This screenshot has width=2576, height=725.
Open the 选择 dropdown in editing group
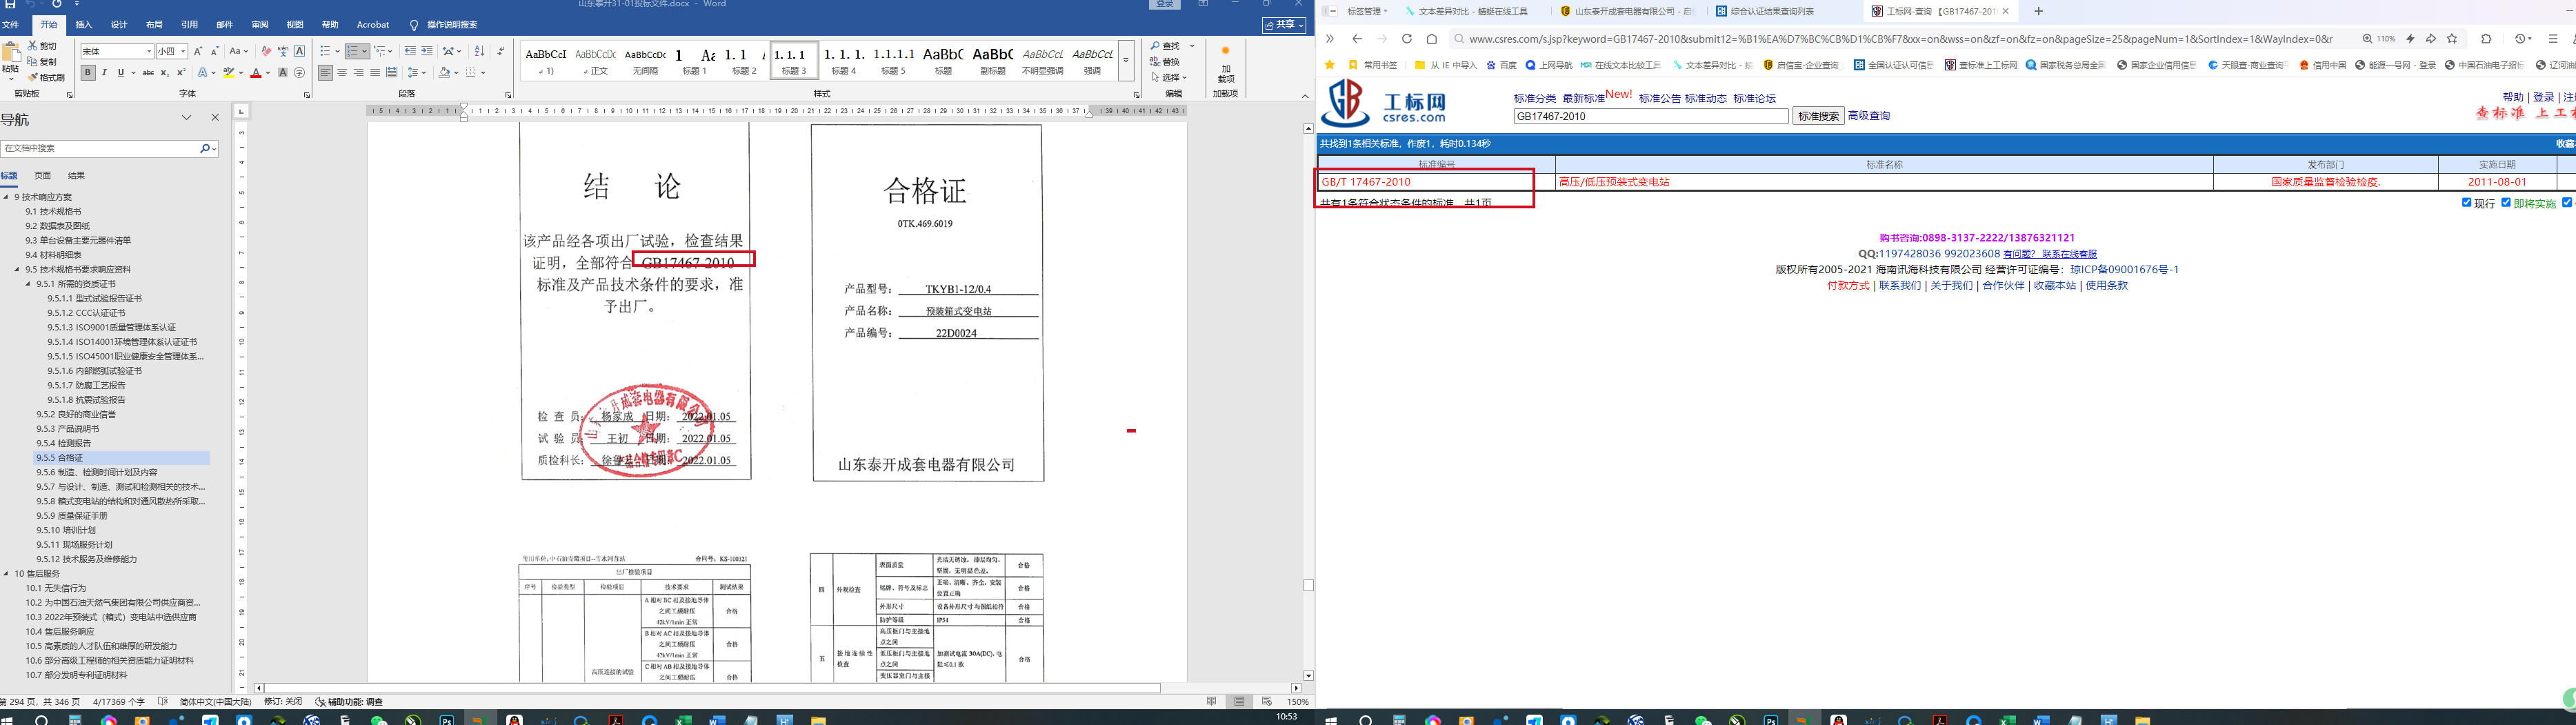1169,77
